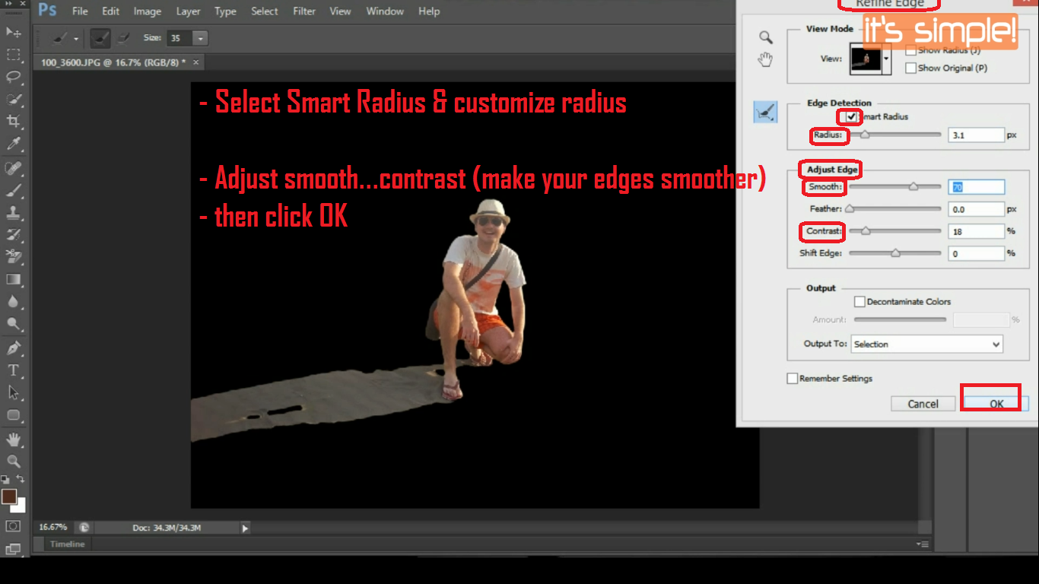Open the brush Size dropdown arrow
1039x584 pixels.
pyautogui.click(x=201, y=38)
